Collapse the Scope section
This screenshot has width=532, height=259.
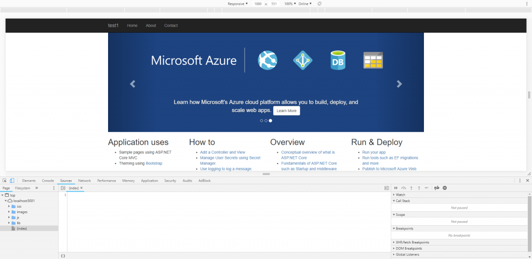[x=460, y=214]
